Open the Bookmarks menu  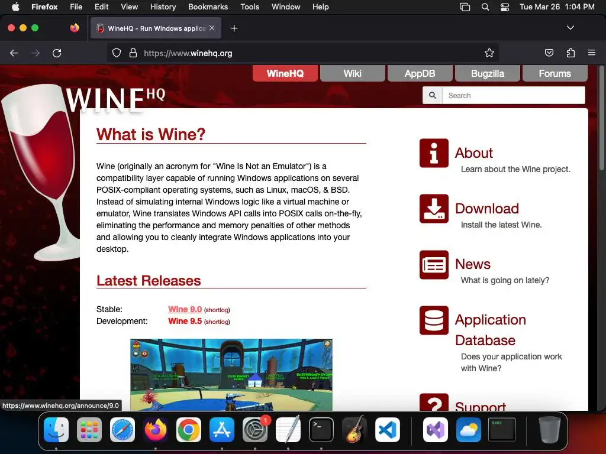point(208,7)
